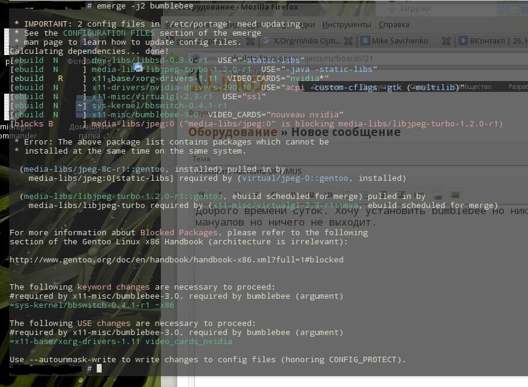Click the gentoo.org handbook URL in the terminal
The height and width of the screenshot is (387, 528).
[x=177, y=260]
